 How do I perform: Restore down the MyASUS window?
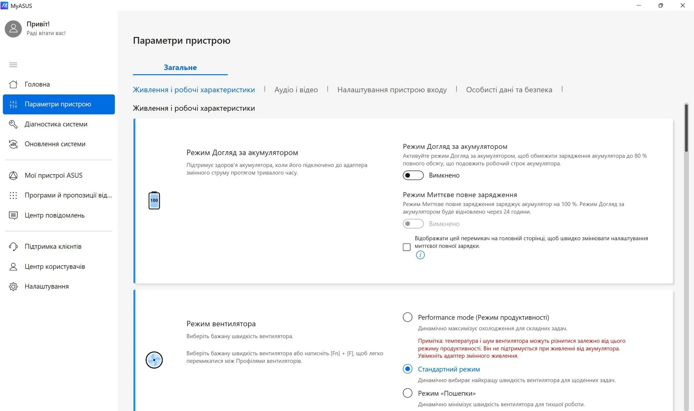[661, 5]
